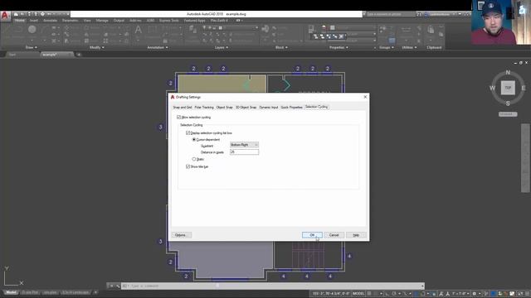Screen dimensions: 531x298
Task: Open the Express Tools ribbon tab
Action: point(169,21)
